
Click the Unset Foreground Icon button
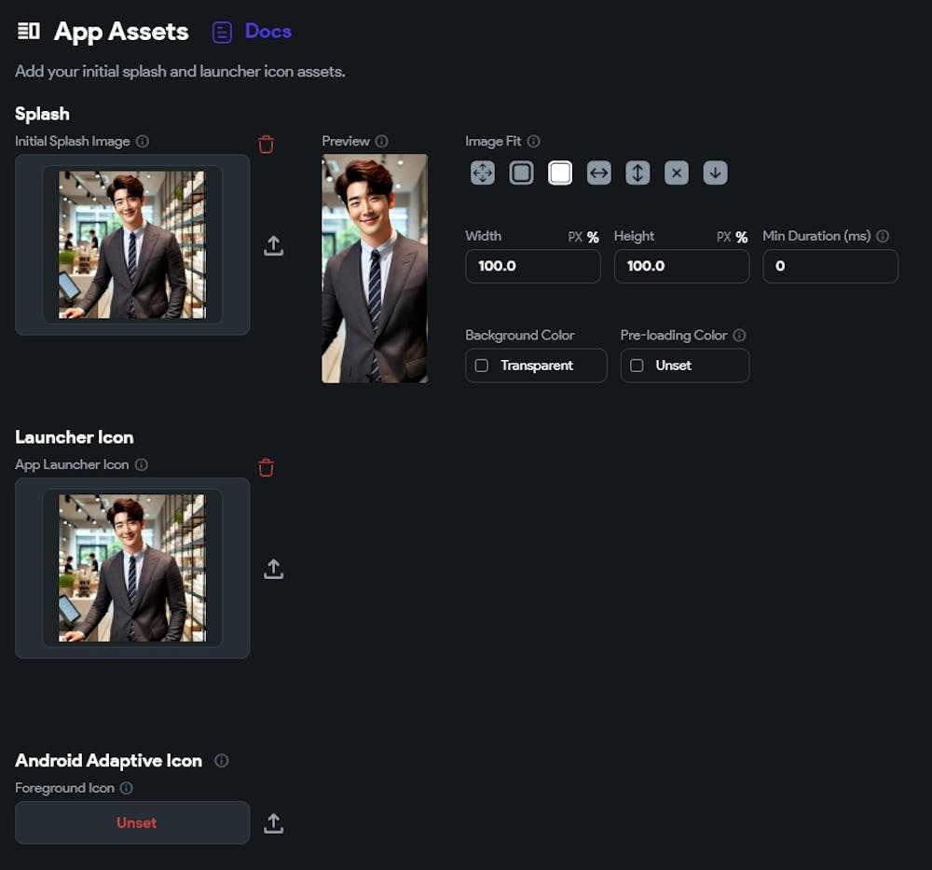click(132, 822)
